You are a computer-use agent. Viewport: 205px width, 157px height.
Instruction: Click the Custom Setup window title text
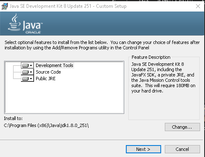68,6
